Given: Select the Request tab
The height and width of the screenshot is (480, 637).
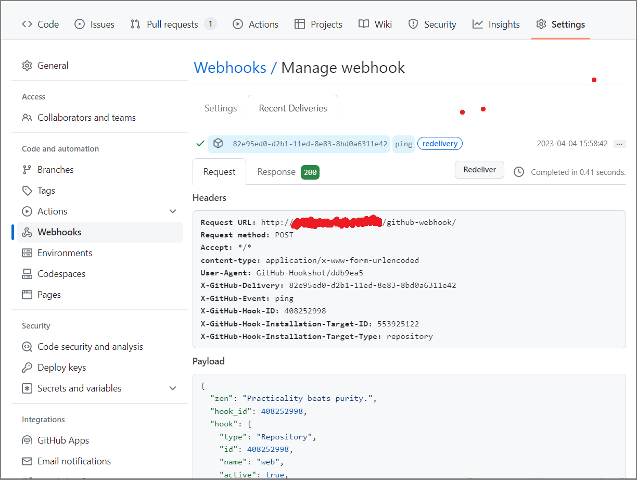Looking at the screenshot, I should point(219,172).
